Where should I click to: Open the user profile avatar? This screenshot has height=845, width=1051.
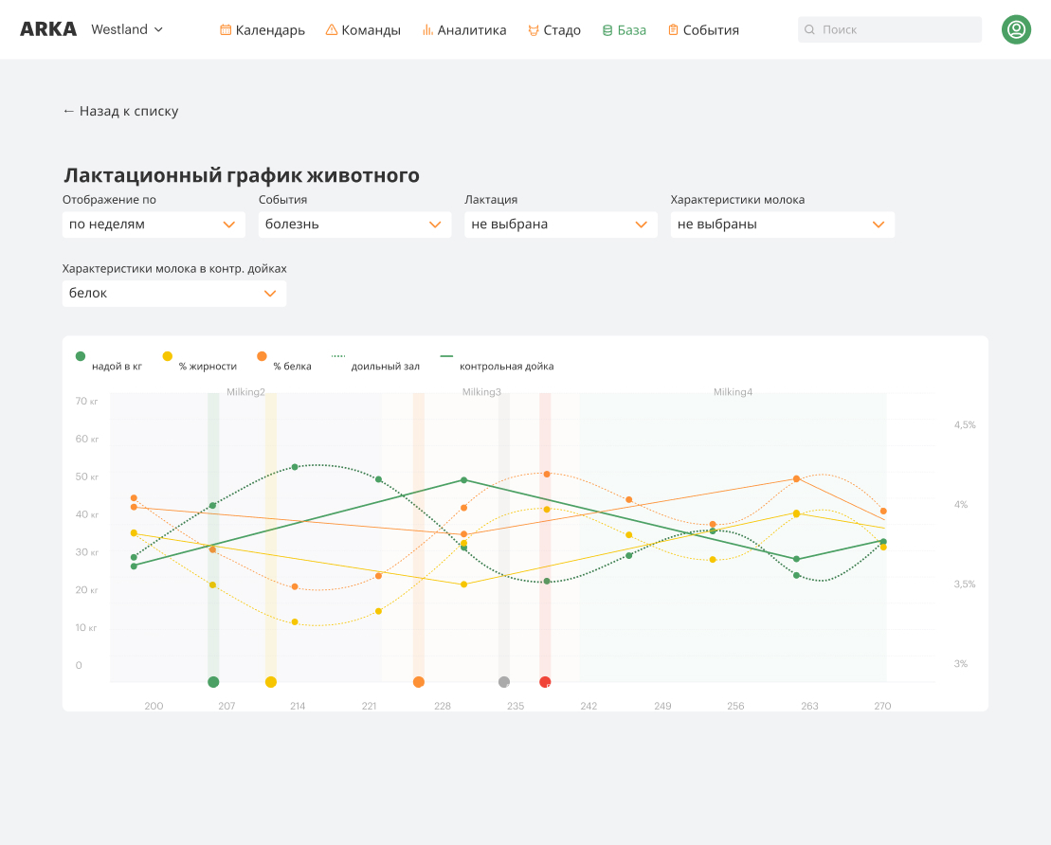coord(1016,29)
